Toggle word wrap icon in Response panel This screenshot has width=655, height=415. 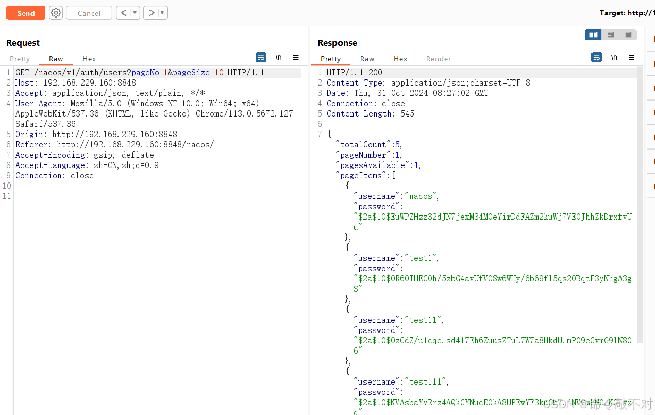[x=597, y=57]
